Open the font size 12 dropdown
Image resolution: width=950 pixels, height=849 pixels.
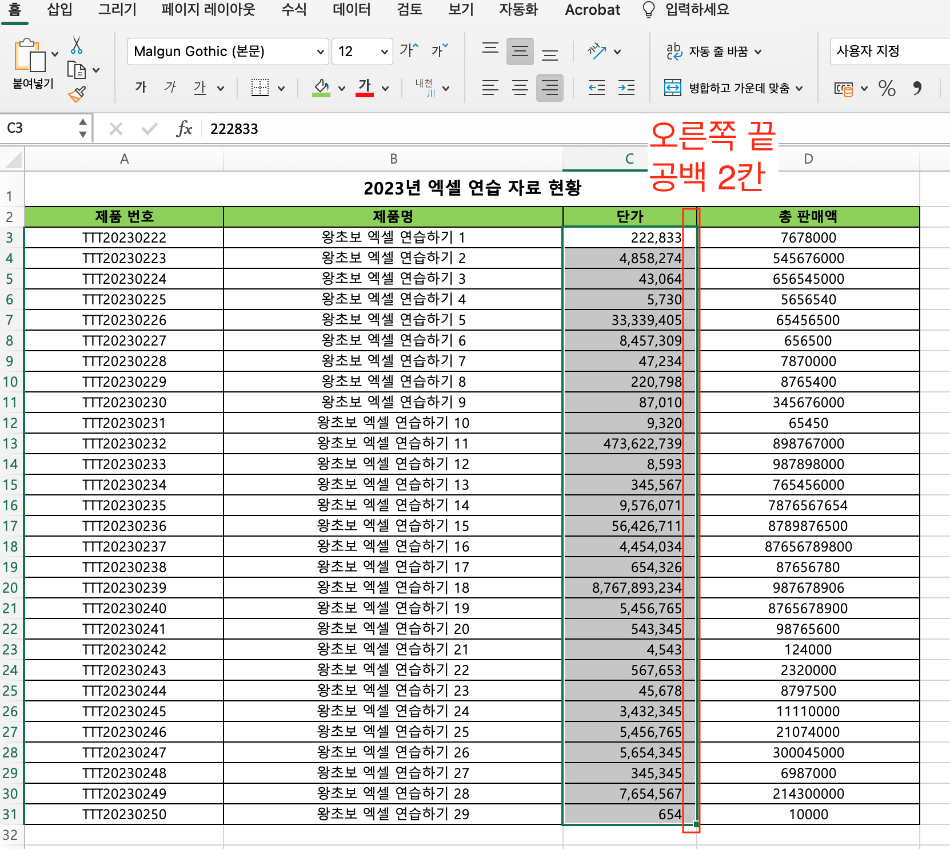(385, 52)
